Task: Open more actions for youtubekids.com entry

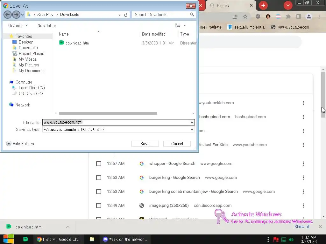Action: (x=303, y=103)
